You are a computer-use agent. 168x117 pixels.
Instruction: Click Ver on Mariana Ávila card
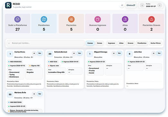click(40, 94)
